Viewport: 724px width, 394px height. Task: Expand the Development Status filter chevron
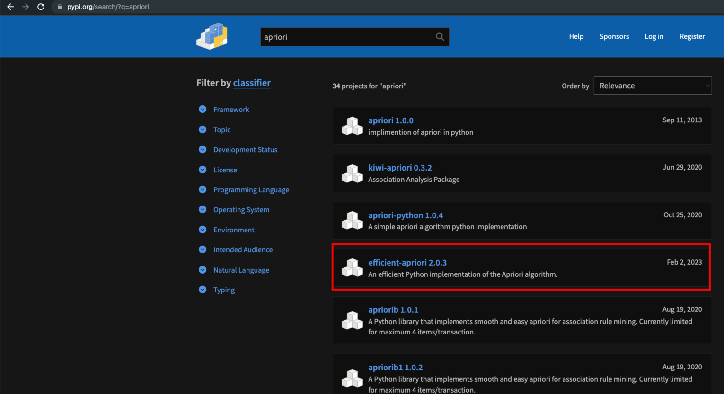pos(203,149)
